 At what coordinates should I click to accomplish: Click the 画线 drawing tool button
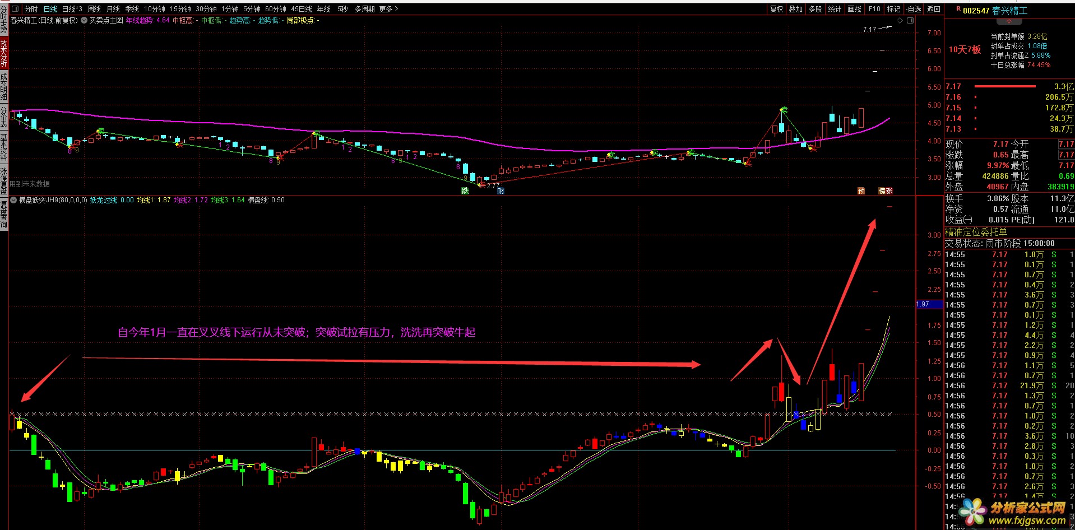(x=854, y=9)
